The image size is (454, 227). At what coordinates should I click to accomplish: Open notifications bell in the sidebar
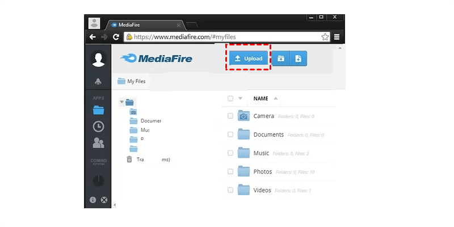(x=98, y=82)
